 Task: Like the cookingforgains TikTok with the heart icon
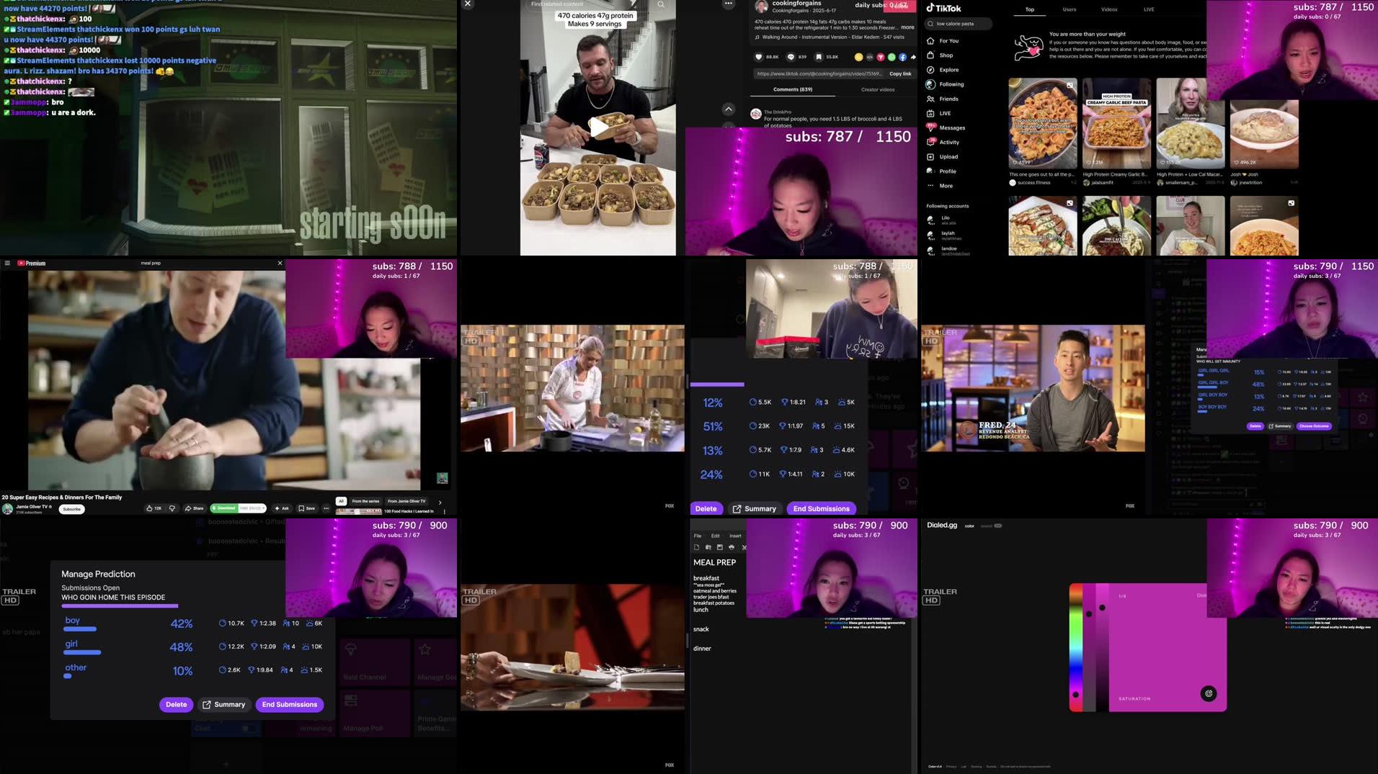coord(759,57)
